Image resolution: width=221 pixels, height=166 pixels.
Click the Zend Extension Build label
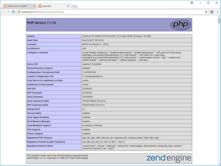coord(38,101)
